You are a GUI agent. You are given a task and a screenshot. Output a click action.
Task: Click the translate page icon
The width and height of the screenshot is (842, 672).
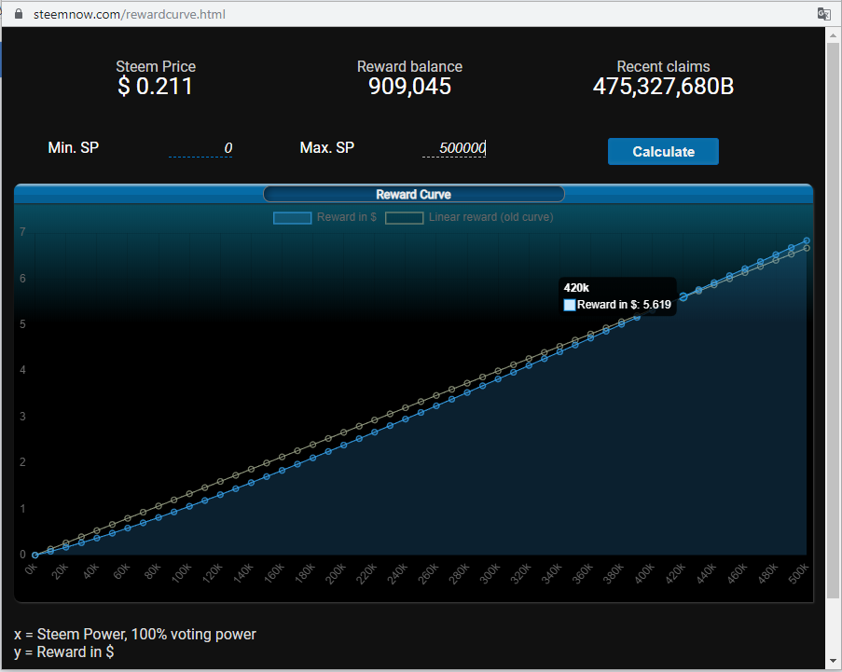(x=823, y=14)
